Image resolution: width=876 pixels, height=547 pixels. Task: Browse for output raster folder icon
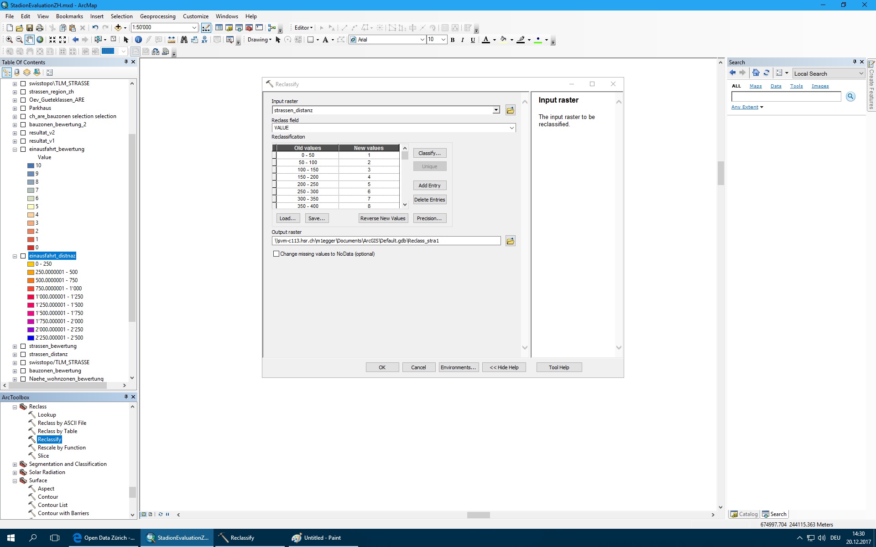click(510, 241)
